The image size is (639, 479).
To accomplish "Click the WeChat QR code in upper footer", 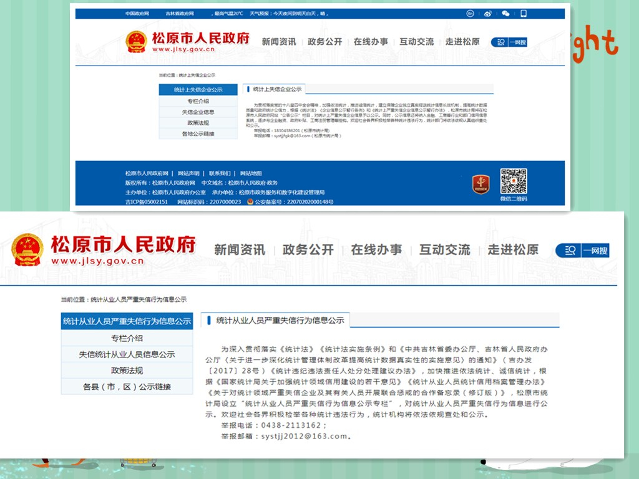I will [x=514, y=181].
